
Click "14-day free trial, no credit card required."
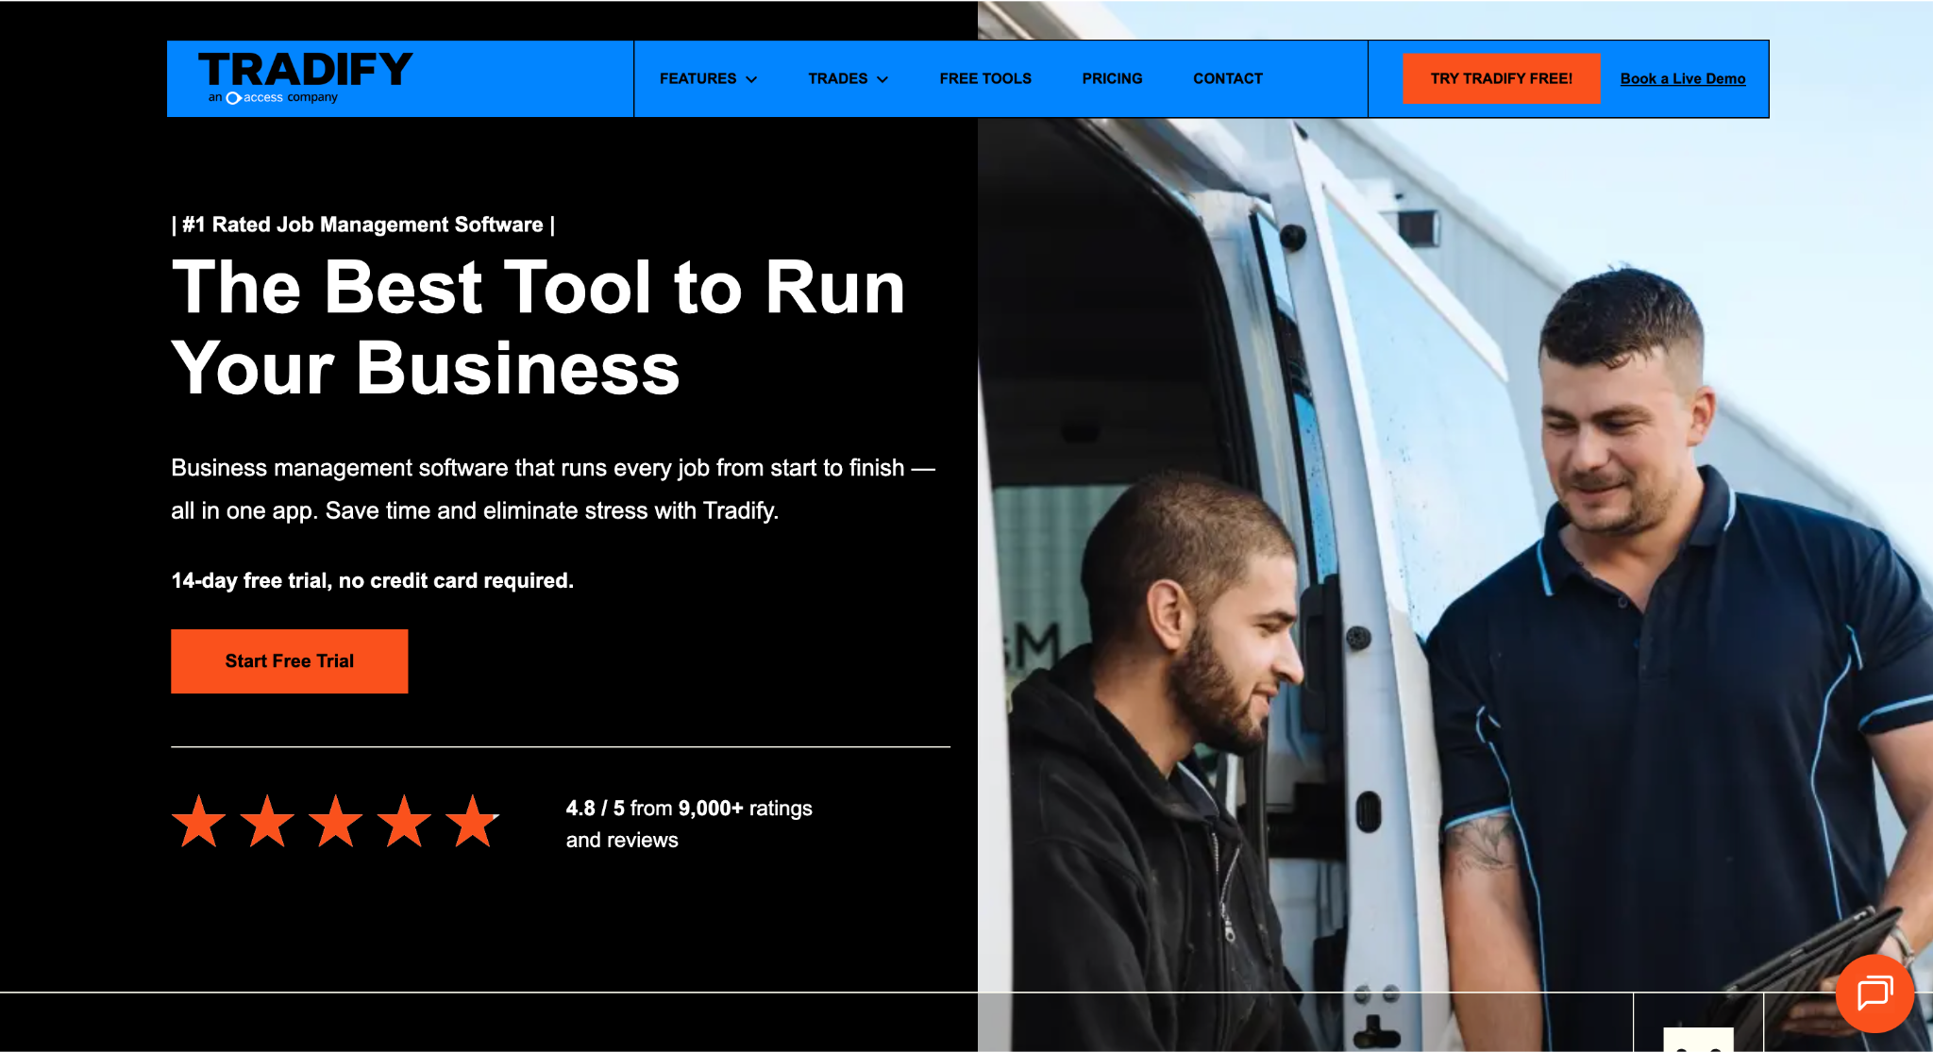click(372, 580)
